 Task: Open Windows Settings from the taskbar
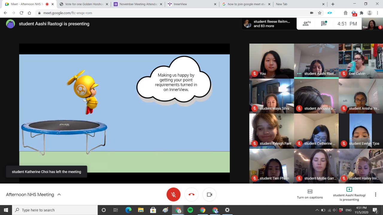227,210
